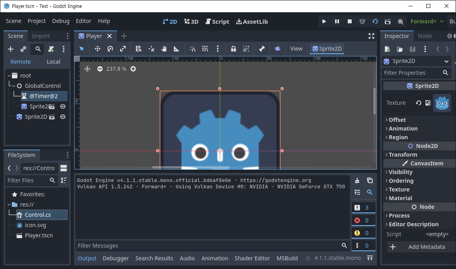Image resolution: width=456 pixels, height=269 pixels.
Task: Load a resource in Inspector
Action: click(x=400, y=49)
